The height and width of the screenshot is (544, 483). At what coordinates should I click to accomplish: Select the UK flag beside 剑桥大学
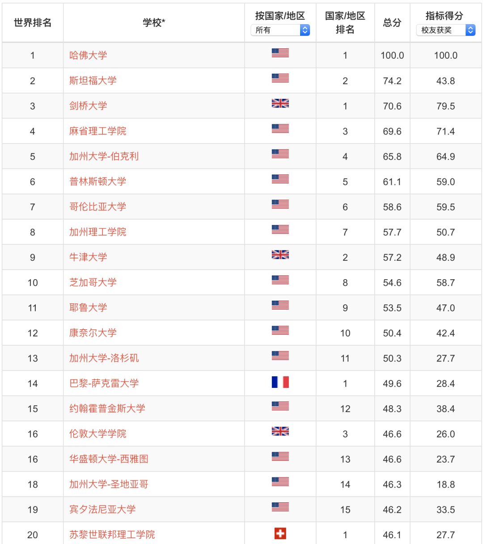[280, 103]
